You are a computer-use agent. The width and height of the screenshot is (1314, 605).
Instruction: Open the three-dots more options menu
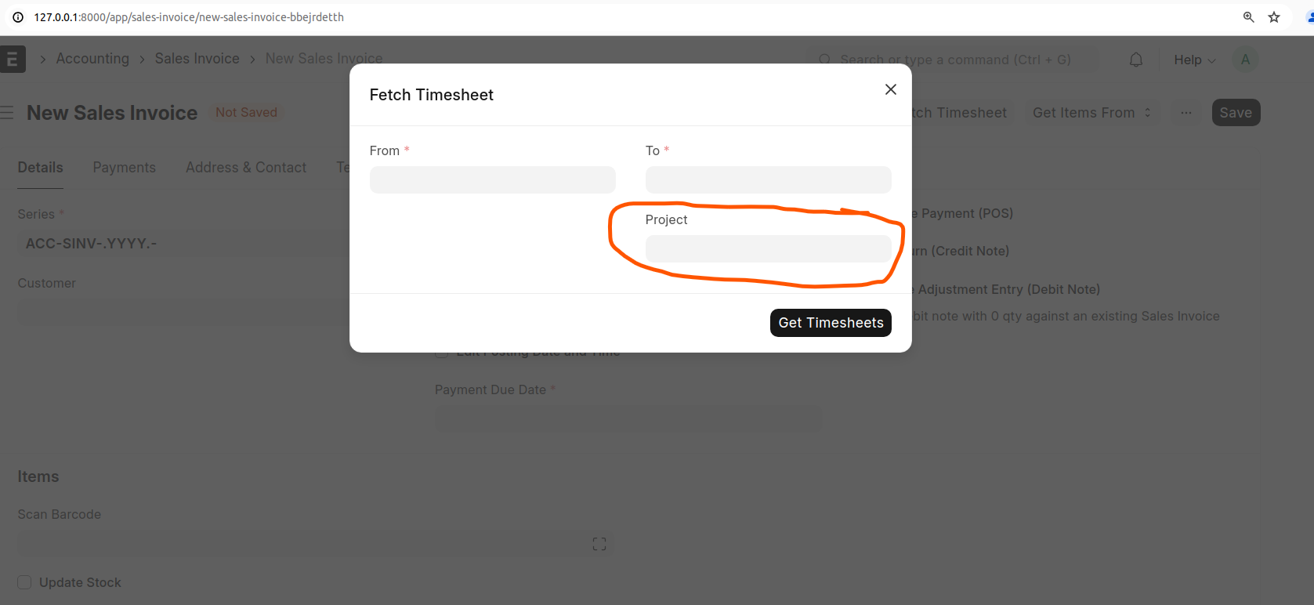coord(1186,113)
